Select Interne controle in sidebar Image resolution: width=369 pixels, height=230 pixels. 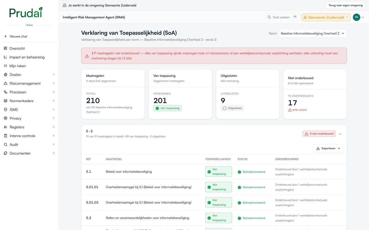pos(29,136)
